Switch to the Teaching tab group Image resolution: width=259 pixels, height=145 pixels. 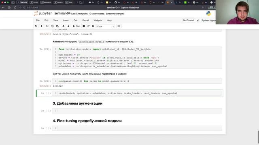coord(22,2)
